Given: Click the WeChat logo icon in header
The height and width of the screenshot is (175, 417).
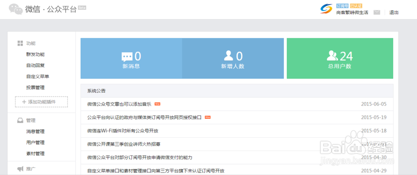Looking at the screenshot, I should pyautogui.click(x=16, y=9).
